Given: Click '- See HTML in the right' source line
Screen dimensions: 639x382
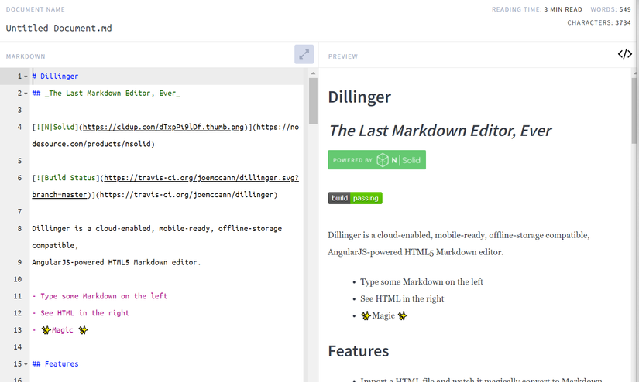Looking at the screenshot, I should [x=81, y=313].
